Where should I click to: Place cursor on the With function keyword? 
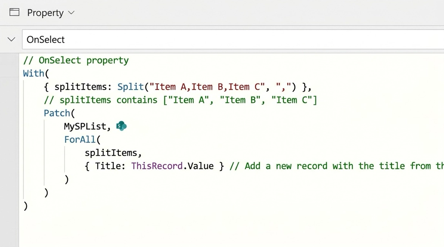(33, 73)
